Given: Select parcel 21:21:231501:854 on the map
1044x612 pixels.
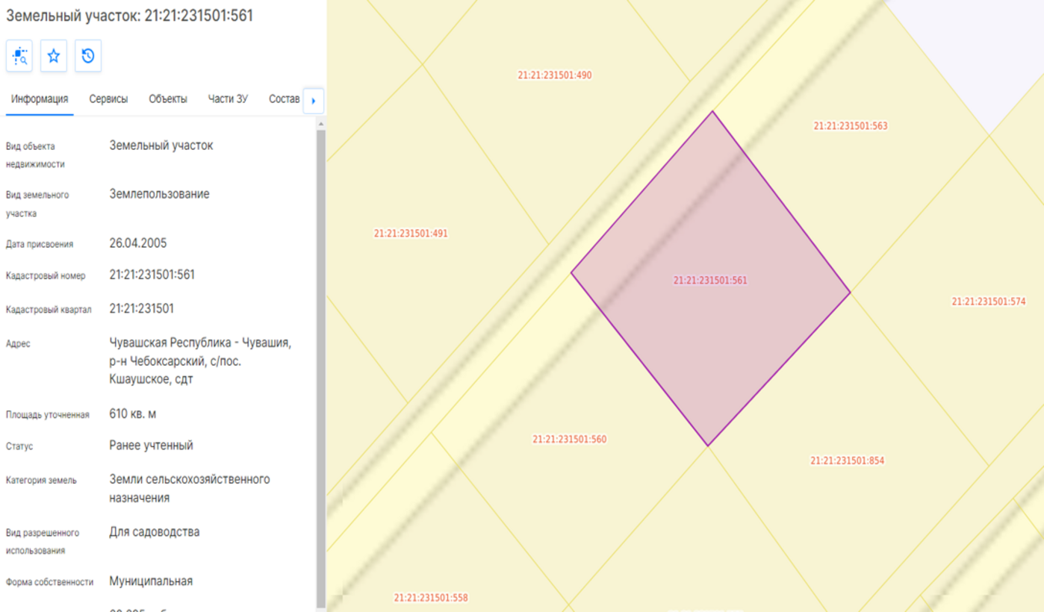Looking at the screenshot, I should (848, 460).
